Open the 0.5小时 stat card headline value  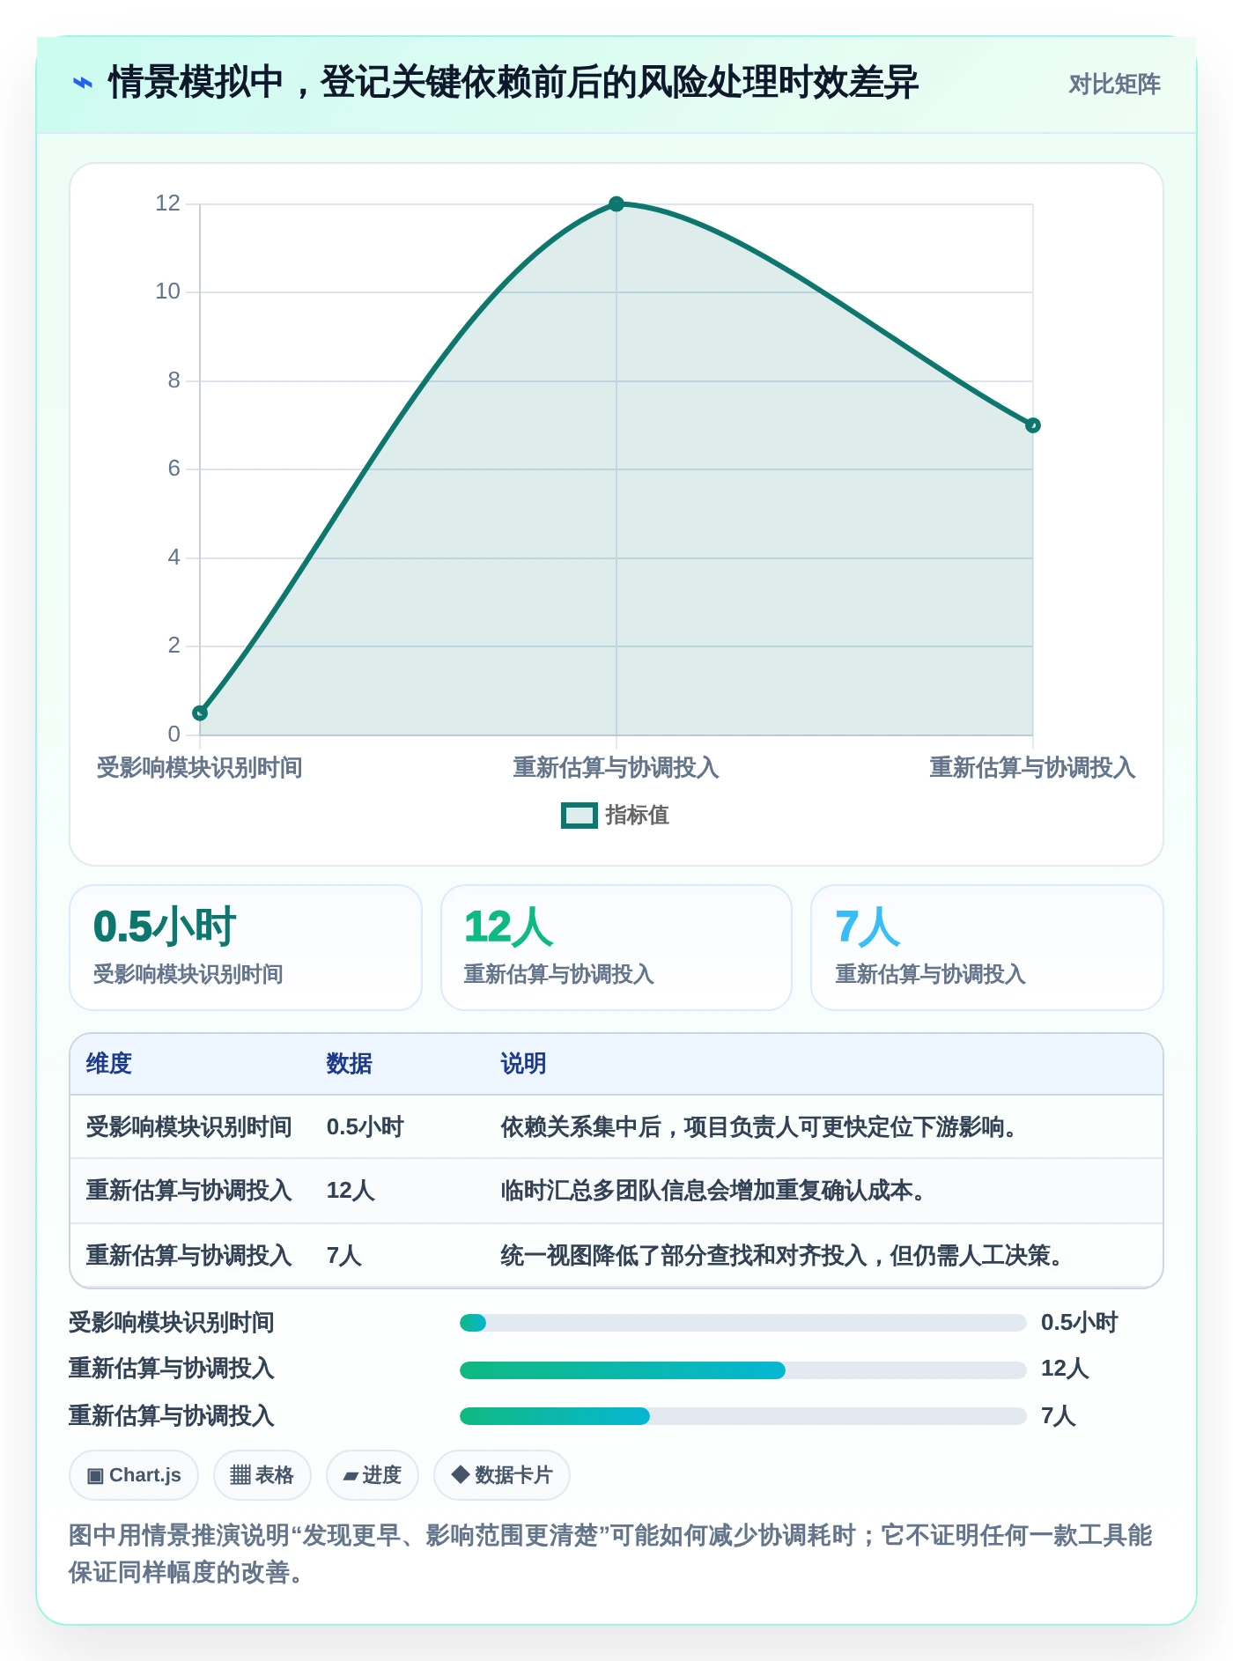[x=165, y=926]
